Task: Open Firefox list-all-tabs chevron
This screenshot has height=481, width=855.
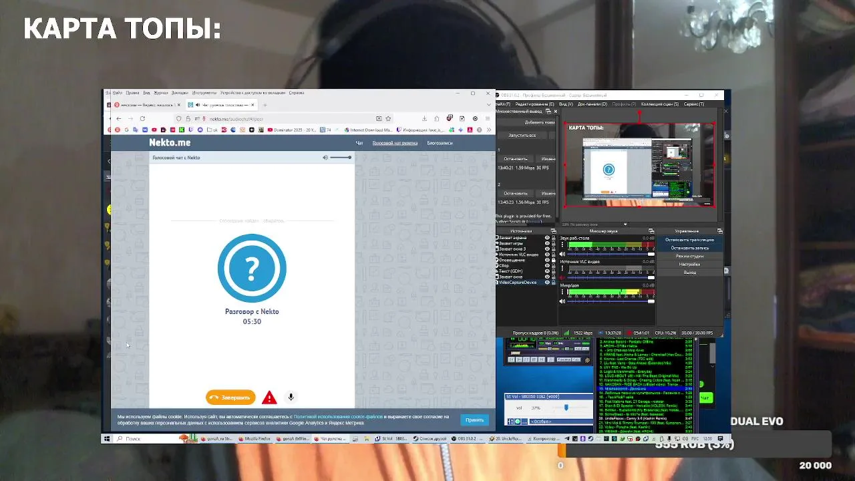Action: pyautogui.click(x=489, y=105)
